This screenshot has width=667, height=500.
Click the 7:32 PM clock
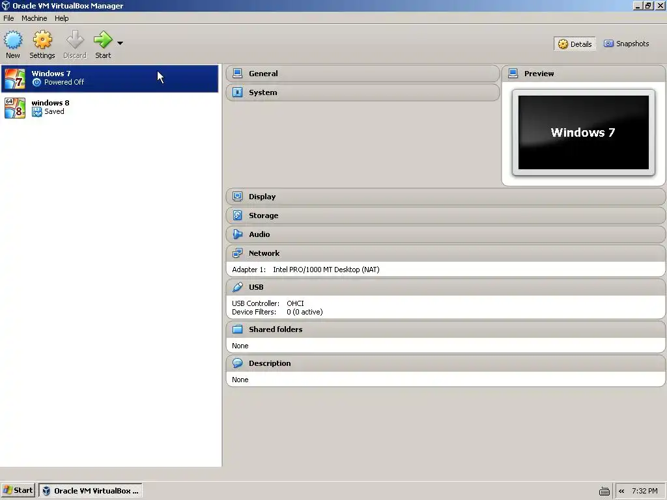click(x=645, y=491)
